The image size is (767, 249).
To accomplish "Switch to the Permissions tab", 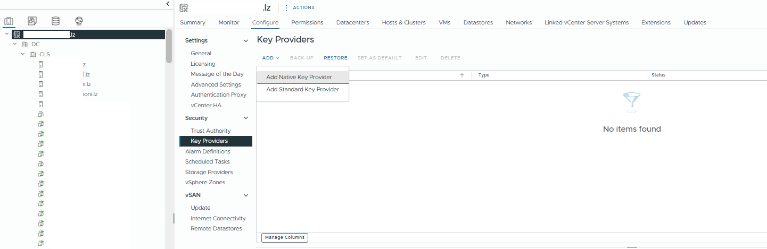I will point(307,22).
